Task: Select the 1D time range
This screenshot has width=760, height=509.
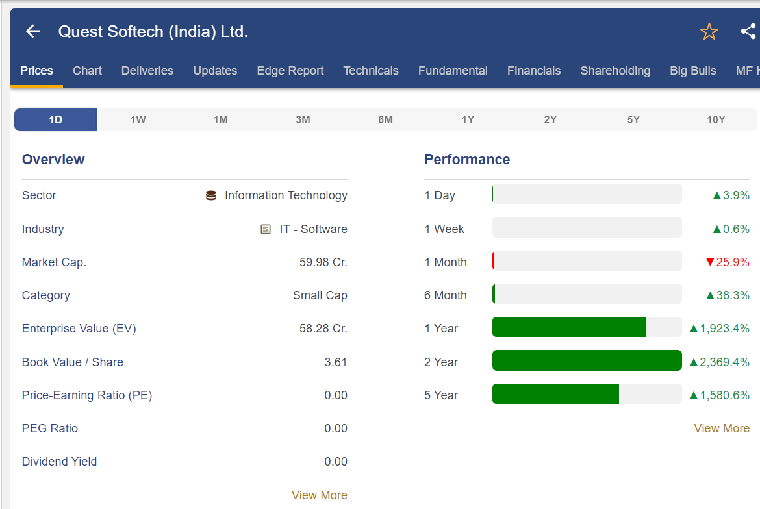Action: click(56, 119)
